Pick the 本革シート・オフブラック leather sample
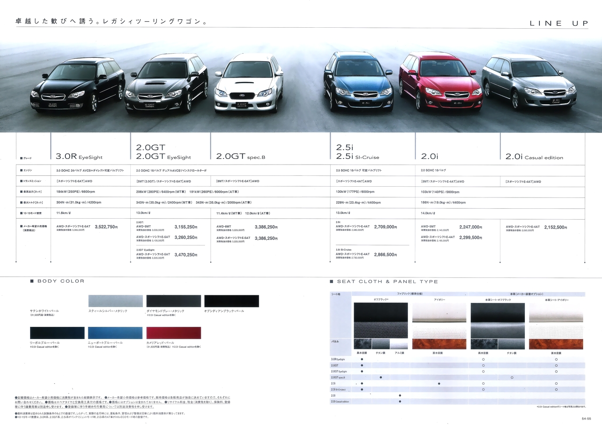The height and width of the screenshot is (427, 602). tap(498, 320)
